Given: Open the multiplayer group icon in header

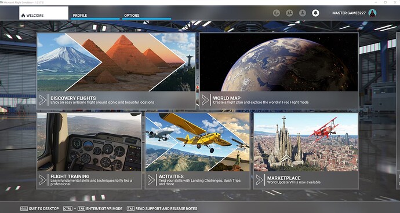Looking at the screenshot, I should pyautogui.click(x=289, y=13).
